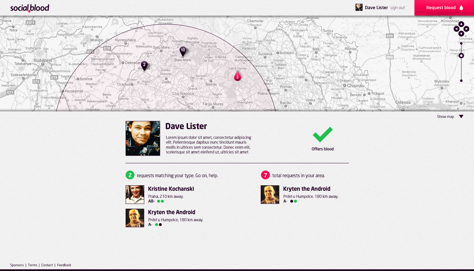
Task: Open Dave Lister name link in header
Action: pos(376,7)
